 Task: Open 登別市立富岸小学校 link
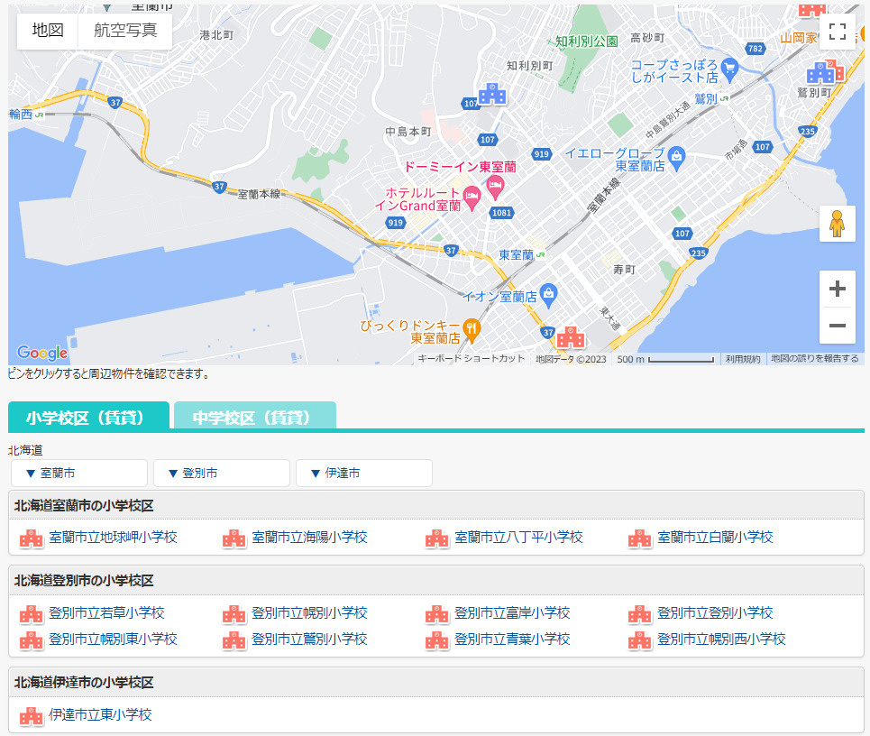coord(512,612)
